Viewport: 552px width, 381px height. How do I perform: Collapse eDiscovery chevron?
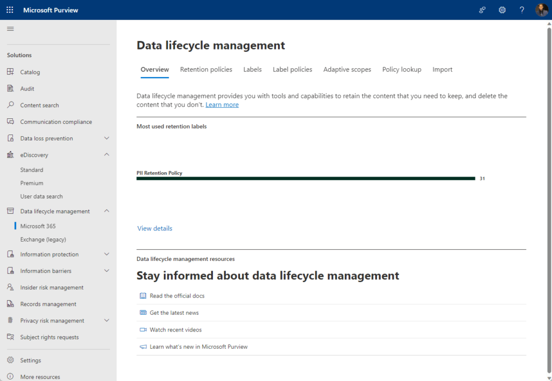tap(107, 154)
